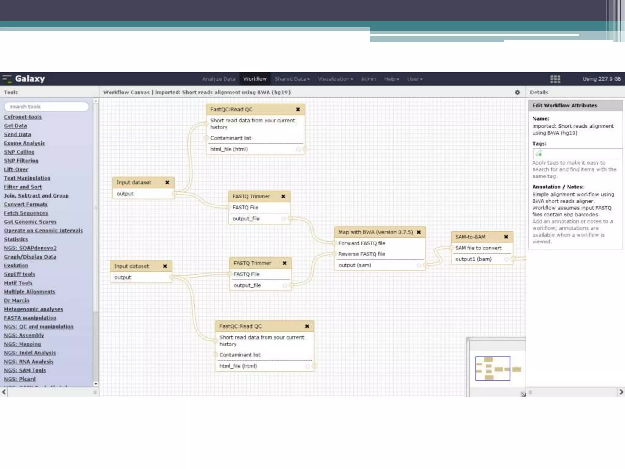This screenshot has width=625, height=469.
Task: Click the SNP Calling tools link
Action: click(x=19, y=152)
